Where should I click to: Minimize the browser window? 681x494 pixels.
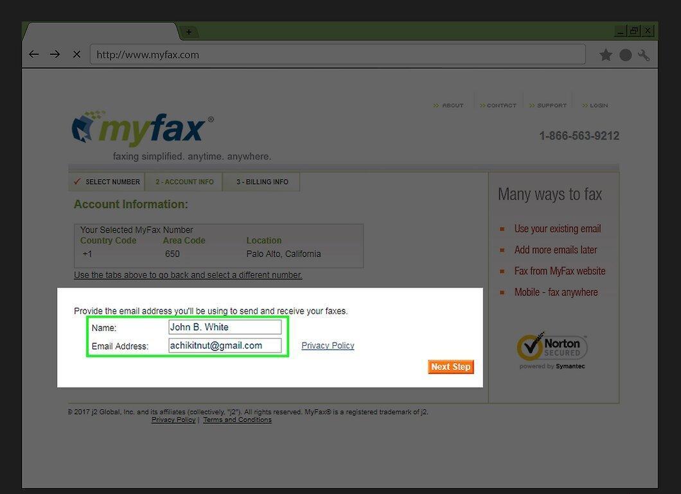tap(621, 31)
